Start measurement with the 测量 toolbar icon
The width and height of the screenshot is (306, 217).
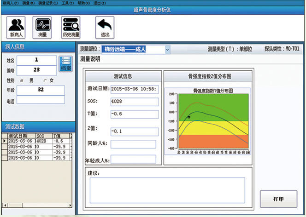click(42, 27)
